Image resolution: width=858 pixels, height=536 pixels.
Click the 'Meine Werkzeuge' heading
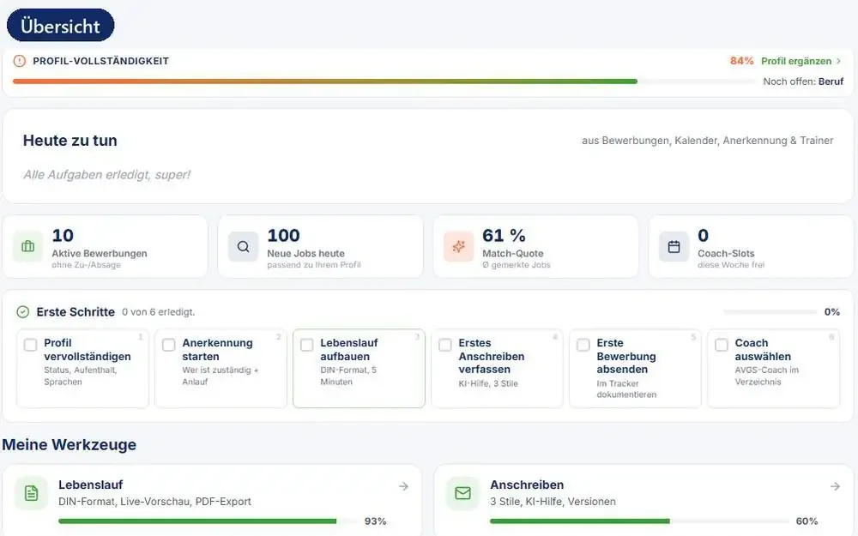[69, 444]
